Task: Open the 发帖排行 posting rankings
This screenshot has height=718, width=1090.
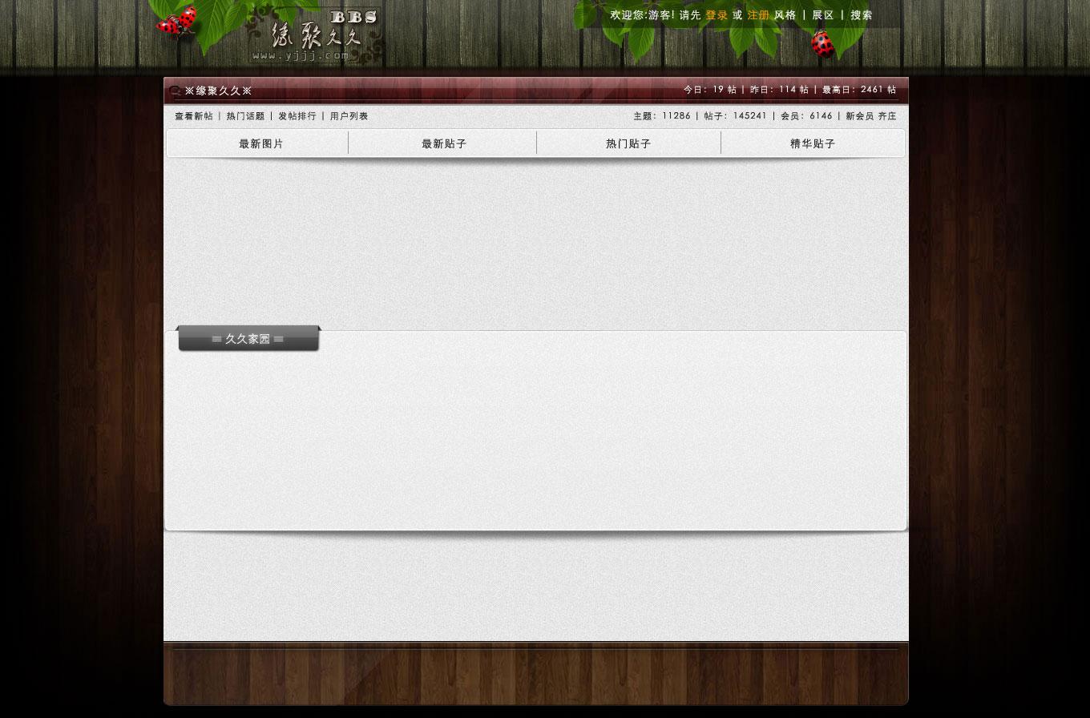Action: point(297,116)
